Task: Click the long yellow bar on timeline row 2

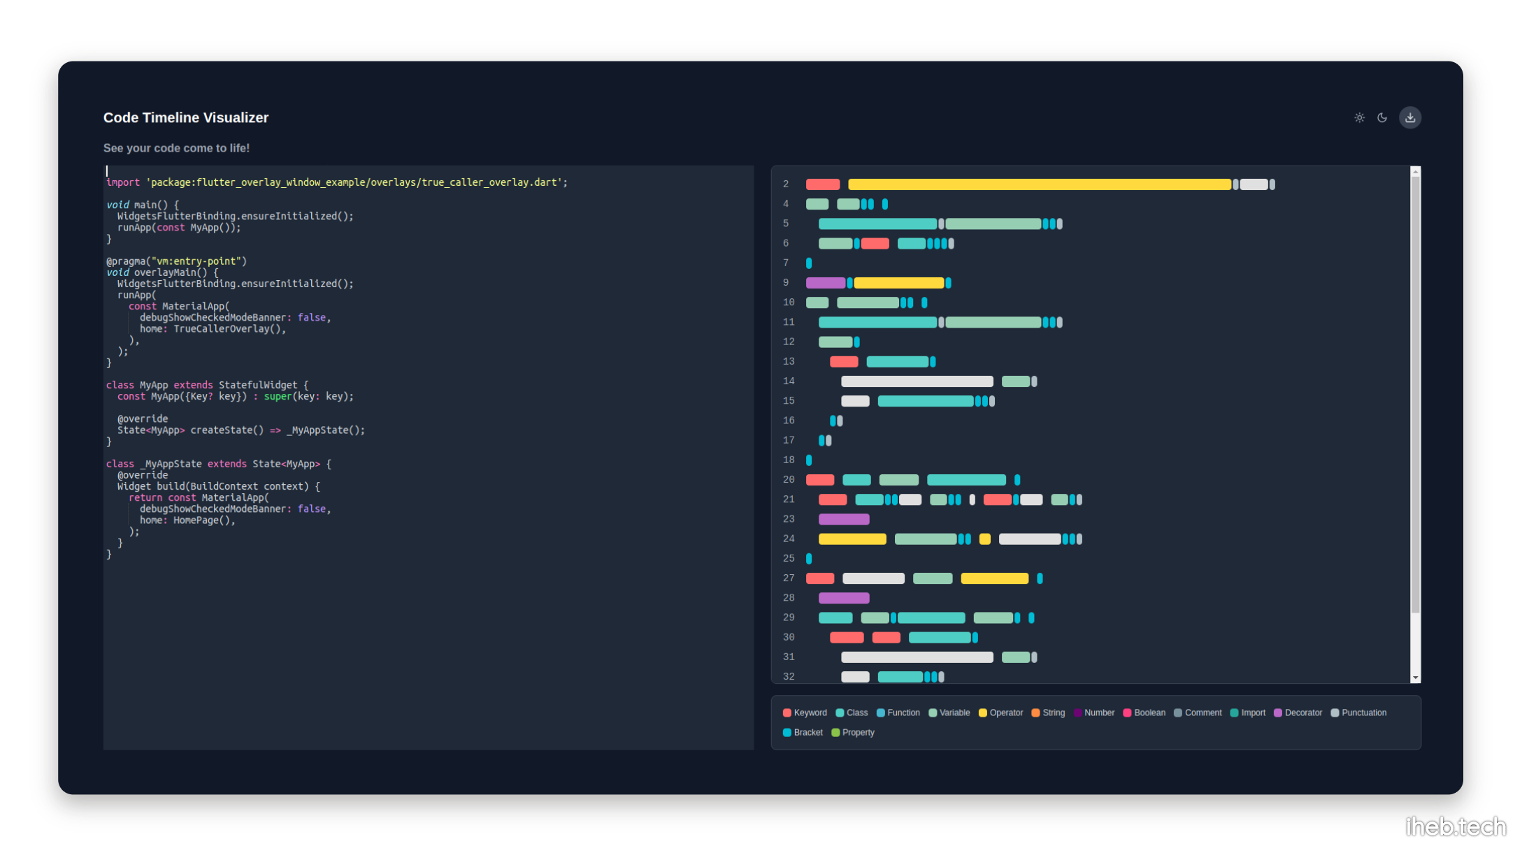Action: pos(1039,184)
